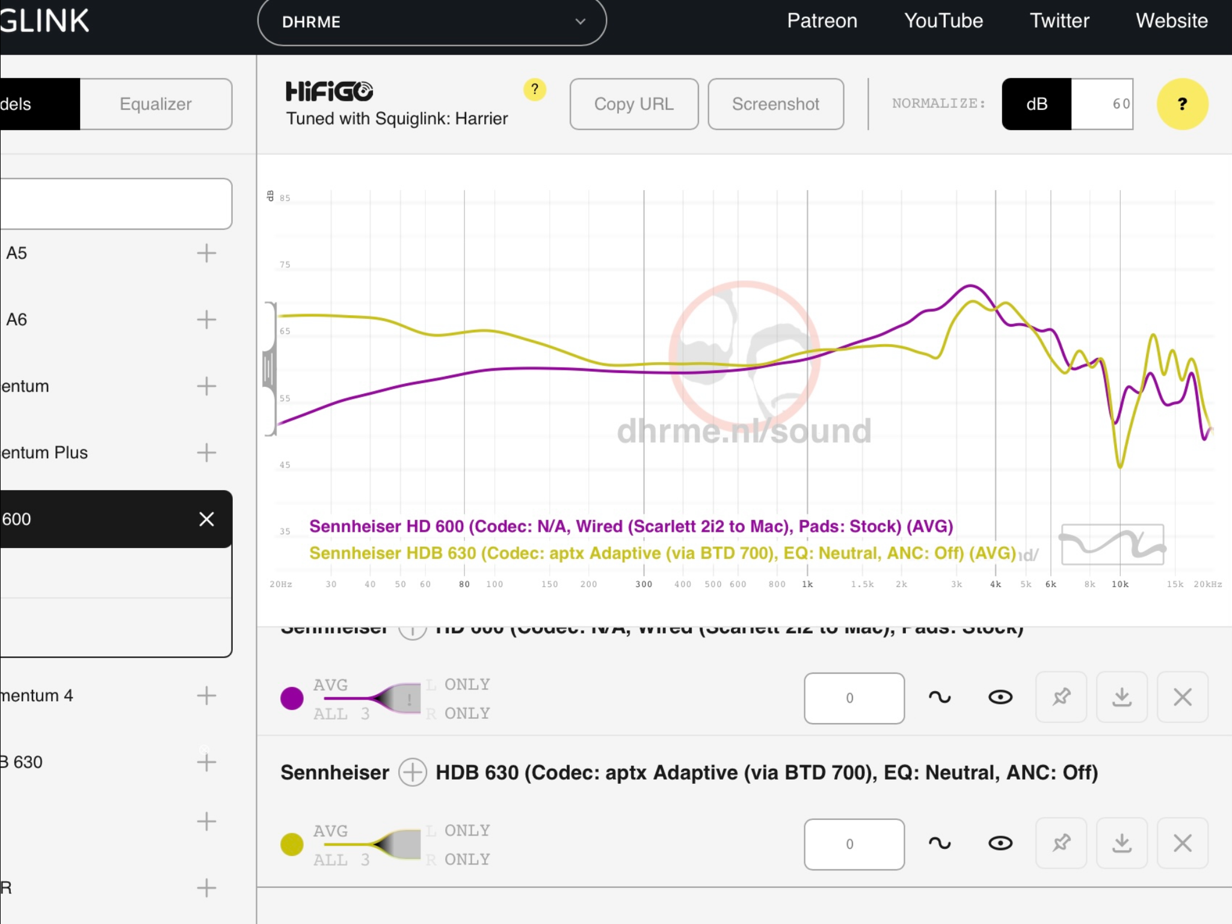
Task: Click the Squiglink logo text in header
Action: [45, 21]
